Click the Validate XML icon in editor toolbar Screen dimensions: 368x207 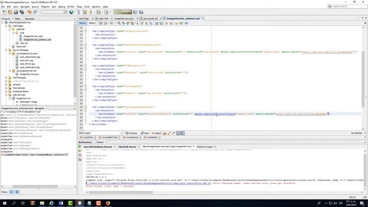click(181, 23)
